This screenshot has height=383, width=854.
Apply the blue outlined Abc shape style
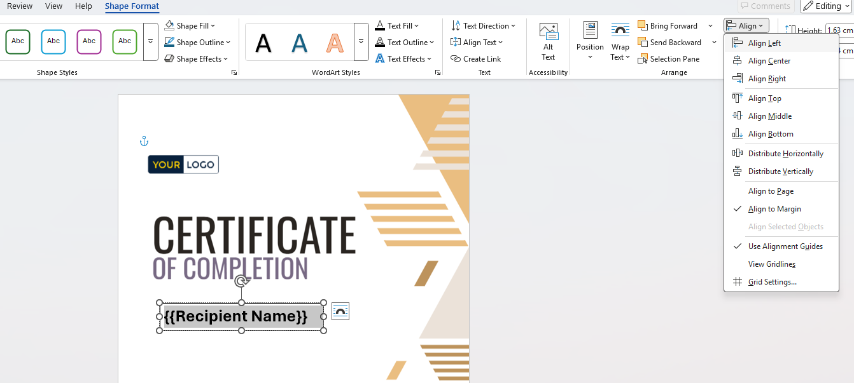[53, 42]
